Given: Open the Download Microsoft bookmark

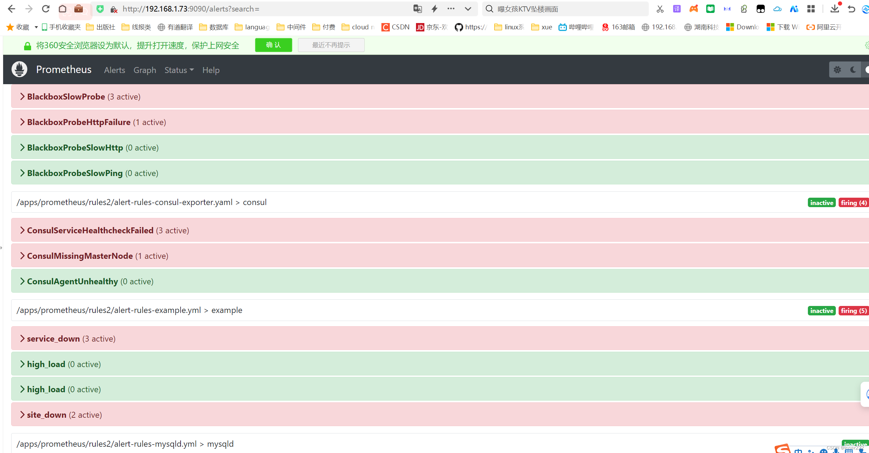Looking at the screenshot, I should [x=743, y=27].
